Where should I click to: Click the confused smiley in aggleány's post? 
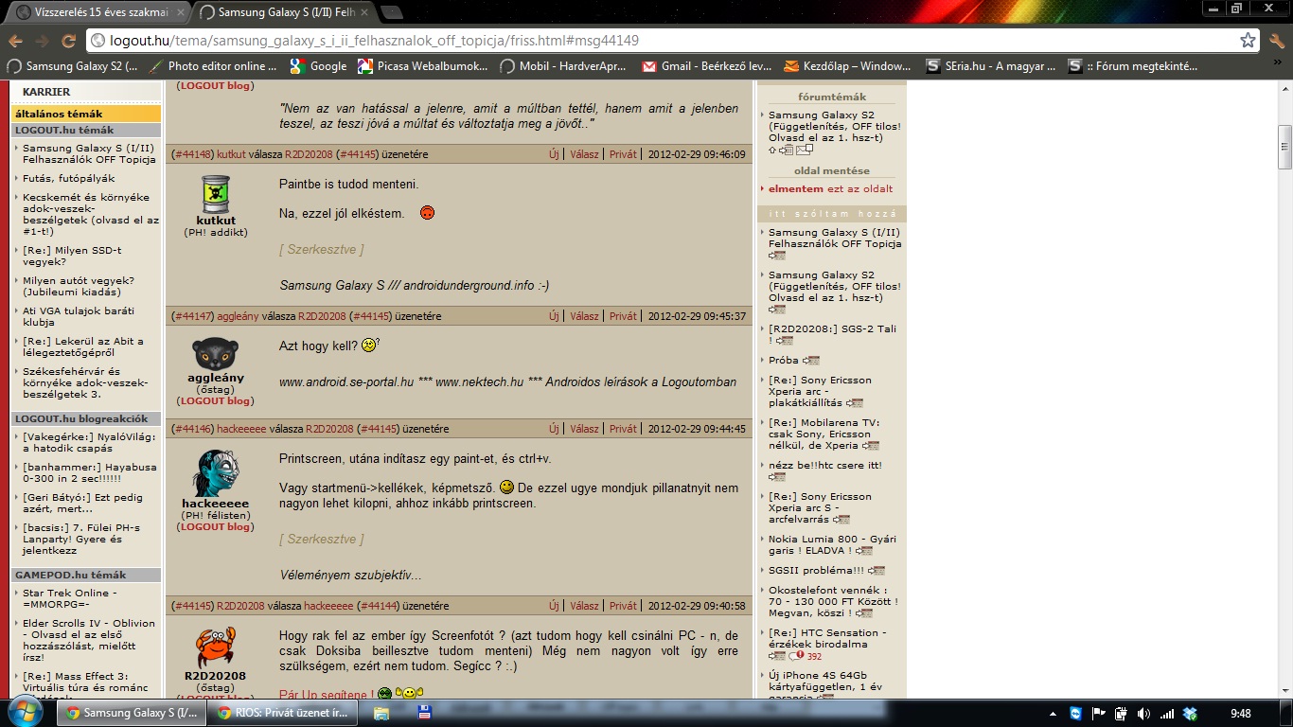[369, 346]
